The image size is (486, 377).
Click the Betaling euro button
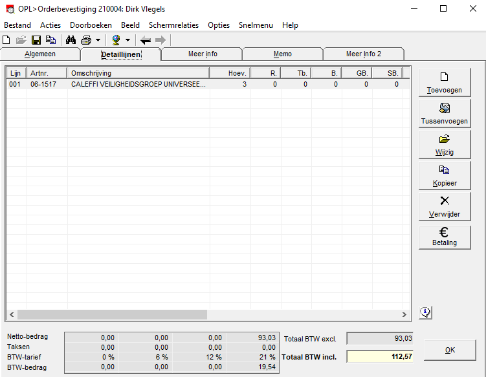point(445,237)
